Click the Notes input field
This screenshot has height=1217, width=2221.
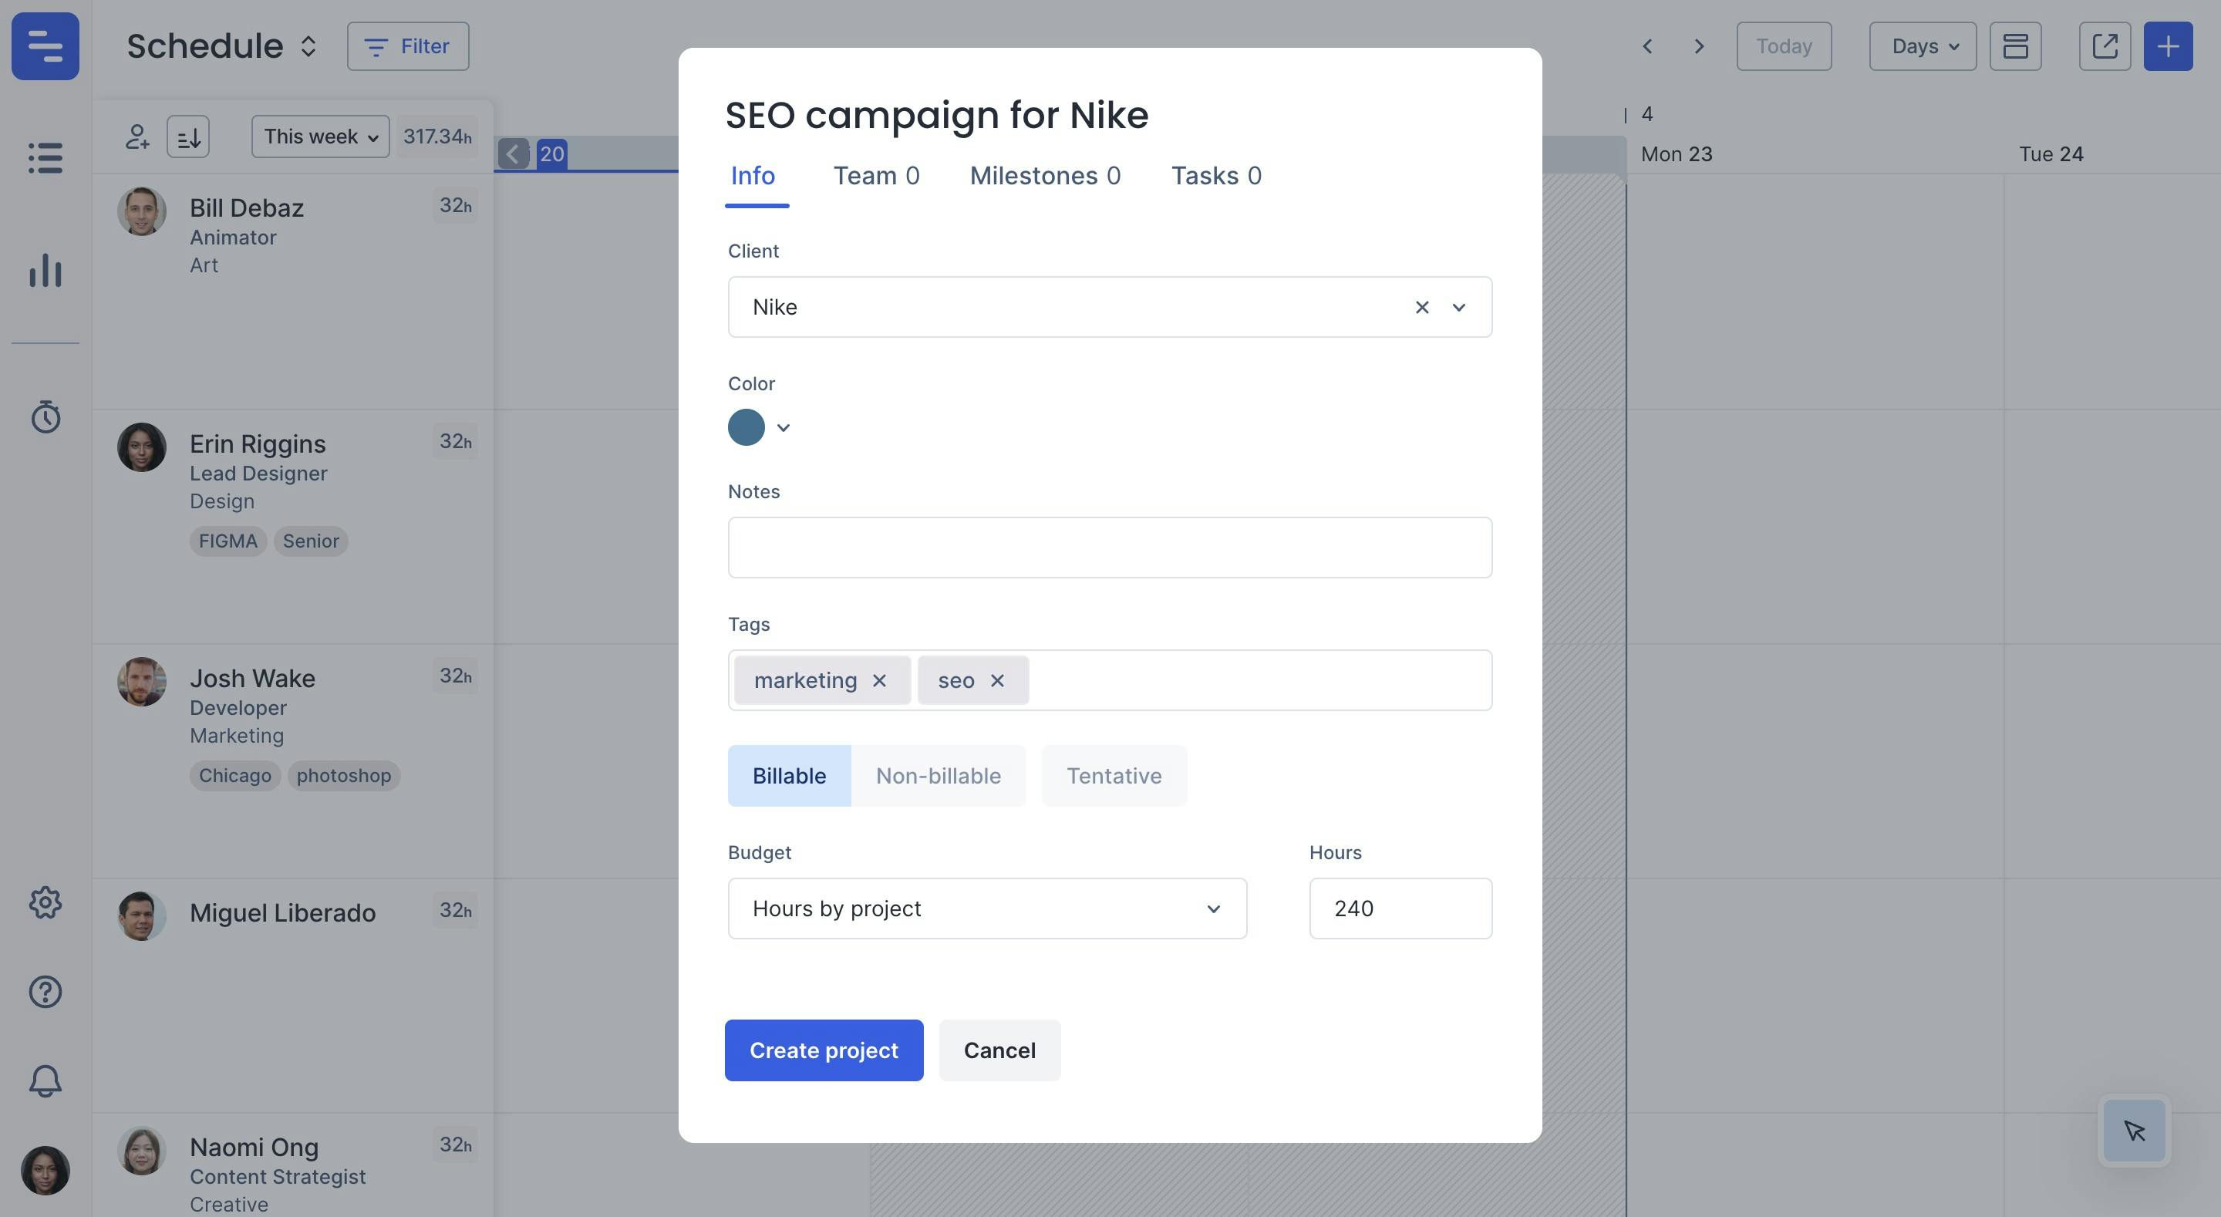pyautogui.click(x=1110, y=548)
